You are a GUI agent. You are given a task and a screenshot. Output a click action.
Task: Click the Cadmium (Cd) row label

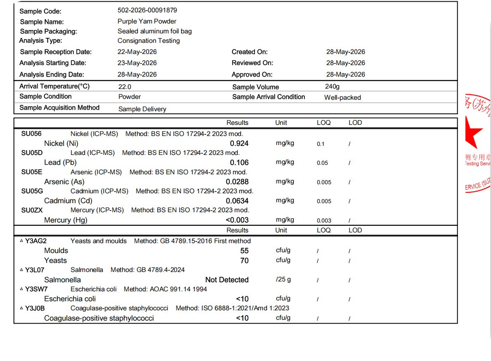[x=68, y=201]
